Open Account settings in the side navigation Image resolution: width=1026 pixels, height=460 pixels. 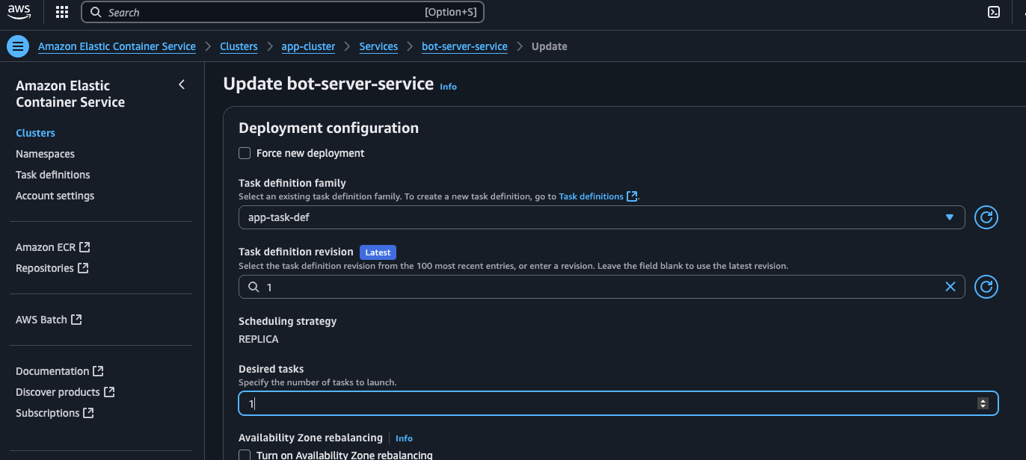[55, 196]
